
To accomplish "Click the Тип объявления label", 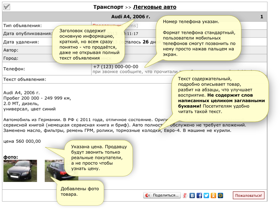I will 23,26.
